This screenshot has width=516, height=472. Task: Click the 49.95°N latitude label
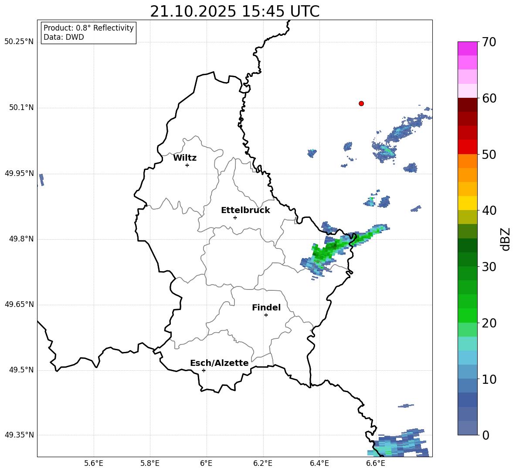(19, 173)
